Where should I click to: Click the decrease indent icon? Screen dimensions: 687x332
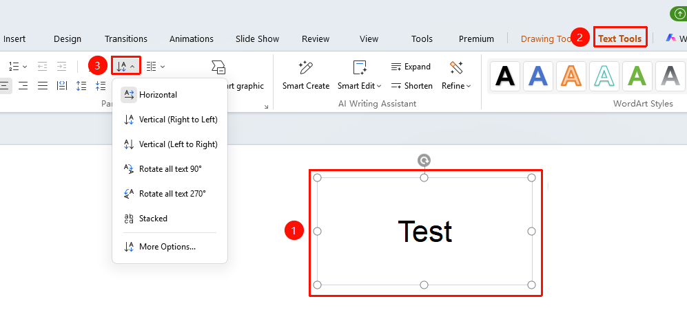[x=42, y=67]
